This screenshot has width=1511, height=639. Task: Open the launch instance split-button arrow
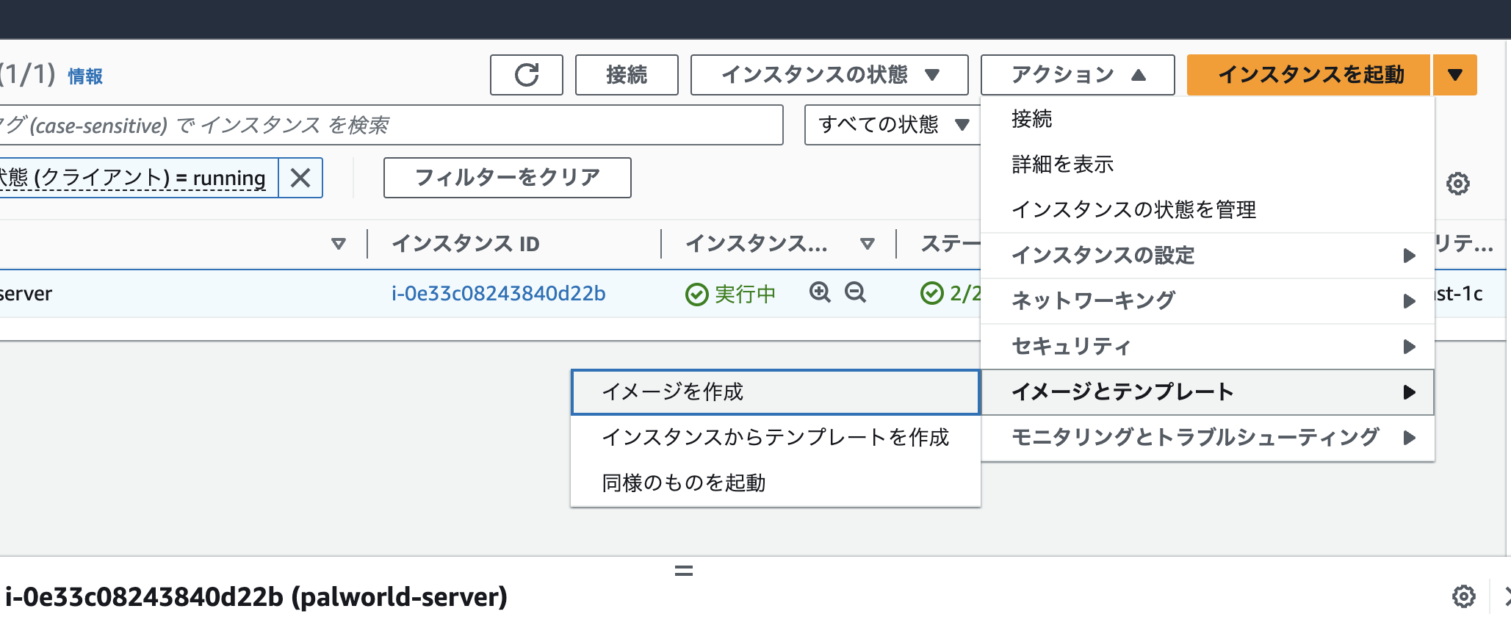[x=1454, y=75]
